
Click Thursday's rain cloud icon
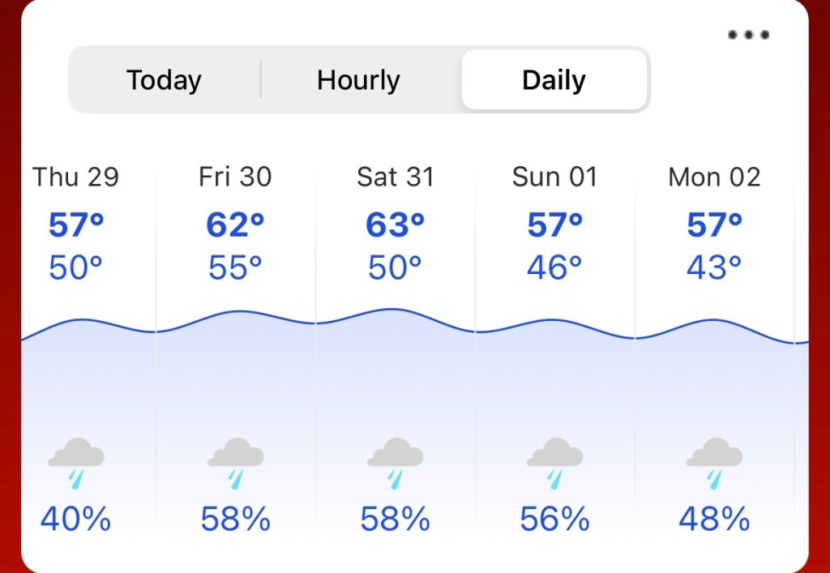pyautogui.click(x=75, y=462)
